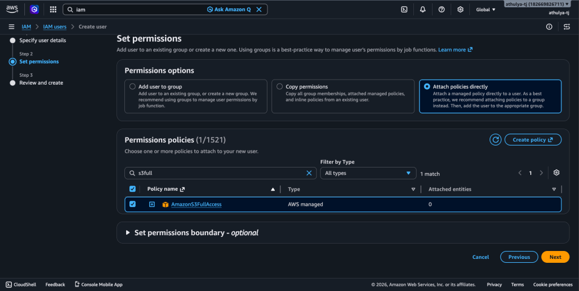This screenshot has height=291, width=579.
Task: Open Cookie preferences
Action: pos(553,284)
